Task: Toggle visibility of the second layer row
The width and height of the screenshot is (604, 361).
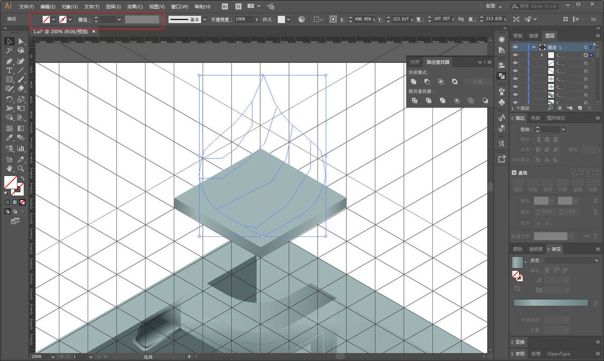Action: (515, 55)
